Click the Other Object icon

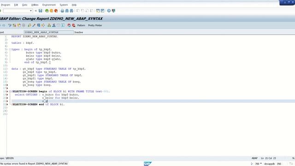[19, 25]
